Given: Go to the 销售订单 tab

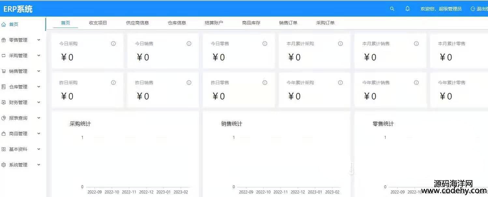Looking at the screenshot, I should coord(288,23).
